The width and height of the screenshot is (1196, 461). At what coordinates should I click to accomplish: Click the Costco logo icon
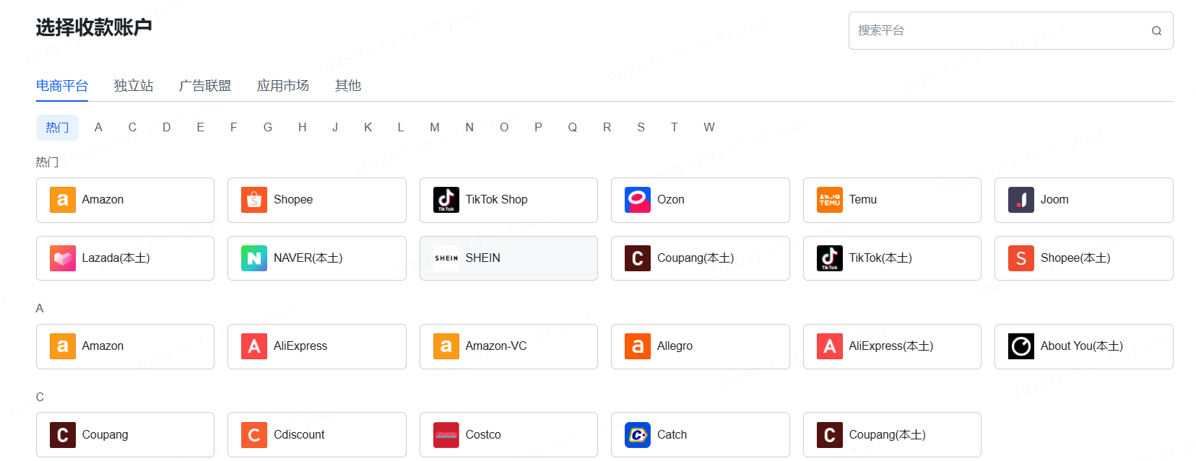(x=446, y=435)
